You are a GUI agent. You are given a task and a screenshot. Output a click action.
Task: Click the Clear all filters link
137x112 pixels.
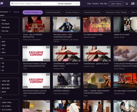(x=16, y=12)
